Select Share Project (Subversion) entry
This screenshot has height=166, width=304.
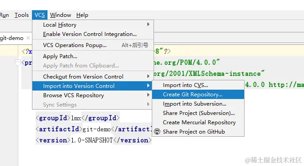point(198,113)
